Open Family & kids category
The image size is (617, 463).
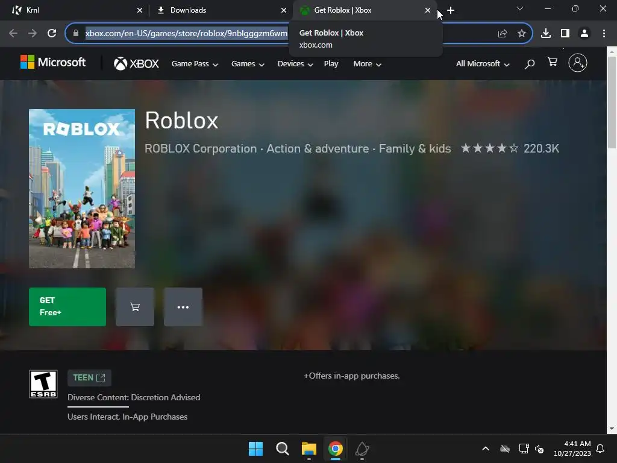coord(415,148)
